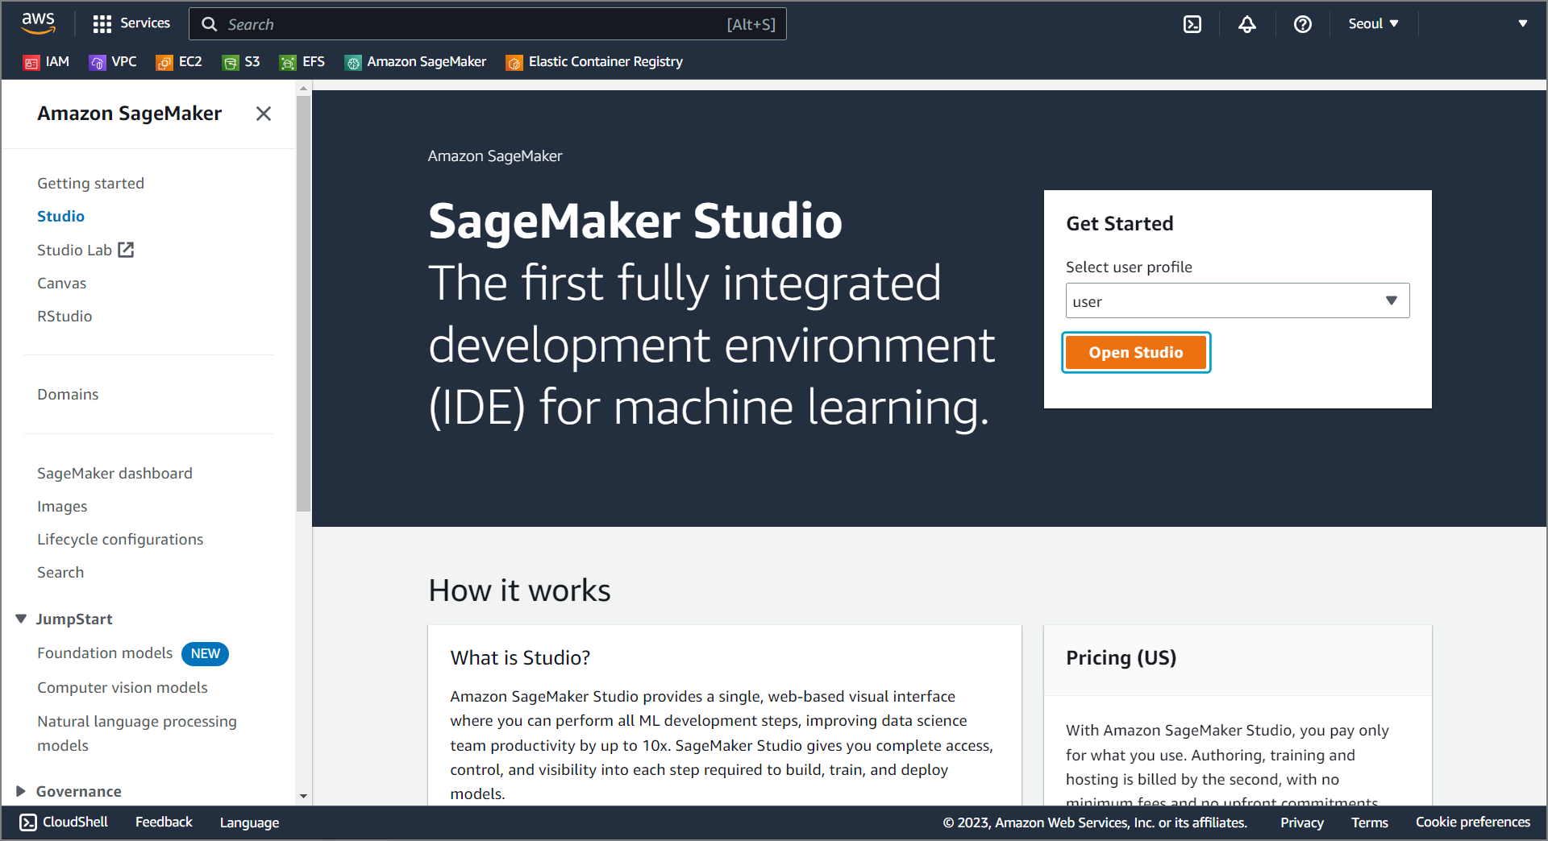Open the notifications bell
The height and width of the screenshot is (841, 1548).
pyautogui.click(x=1247, y=24)
